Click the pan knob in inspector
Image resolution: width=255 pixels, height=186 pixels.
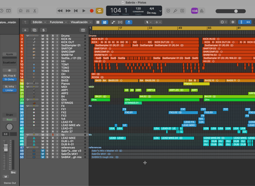point(10,127)
